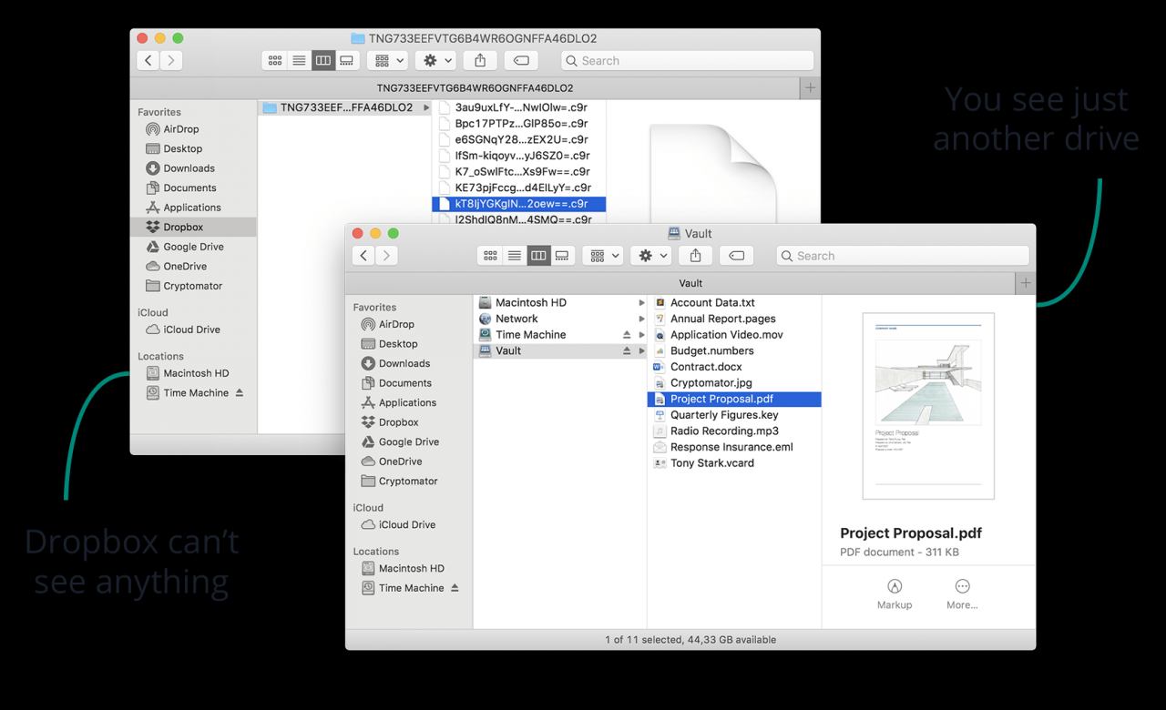Select icon view in Dropbox folder window
Image resolution: width=1166 pixels, height=710 pixels.
click(x=275, y=61)
